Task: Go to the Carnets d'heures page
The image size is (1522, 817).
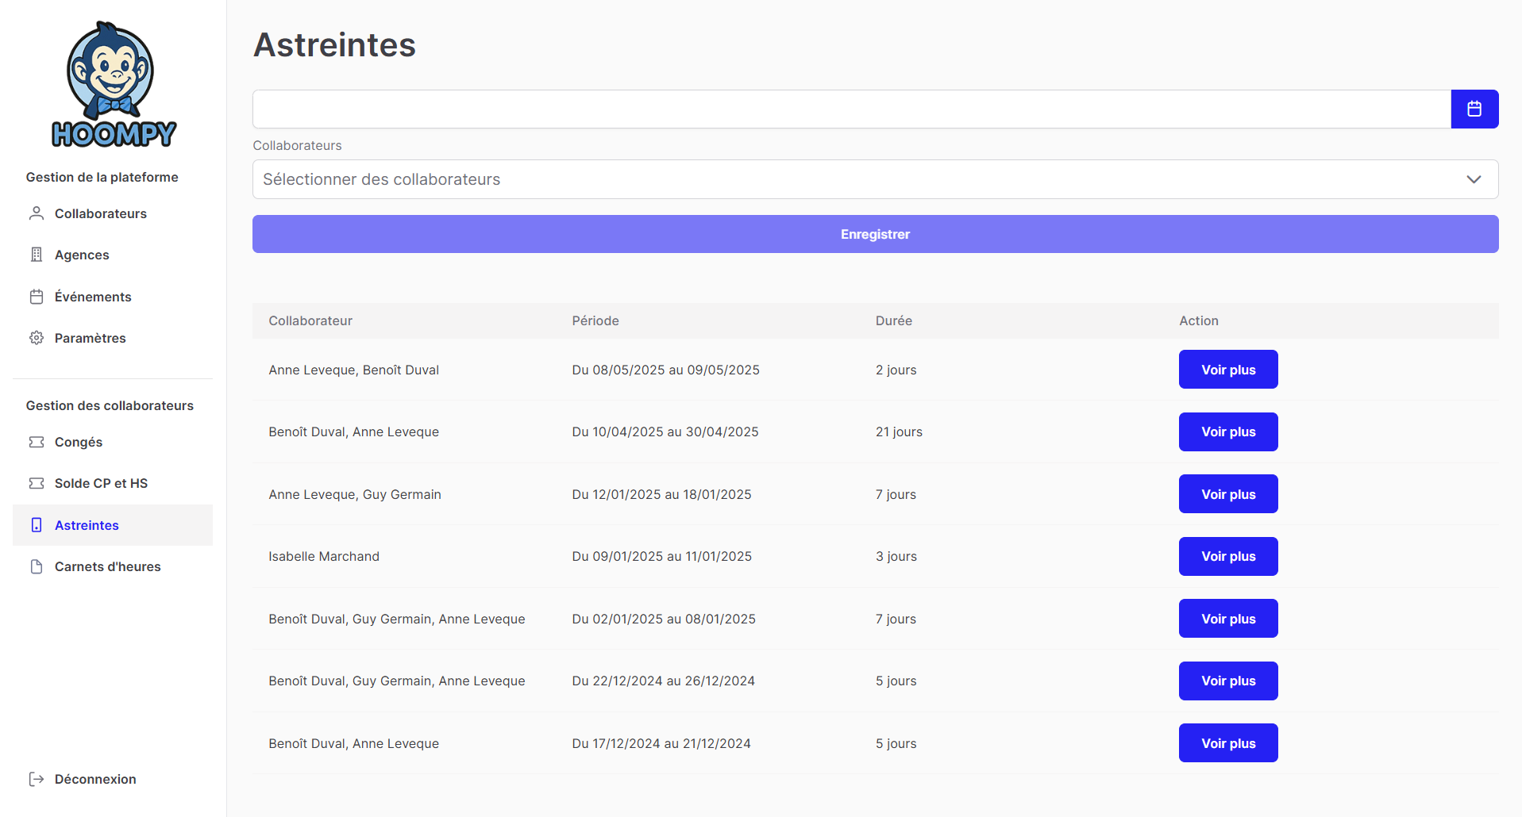Action: pyautogui.click(x=107, y=566)
